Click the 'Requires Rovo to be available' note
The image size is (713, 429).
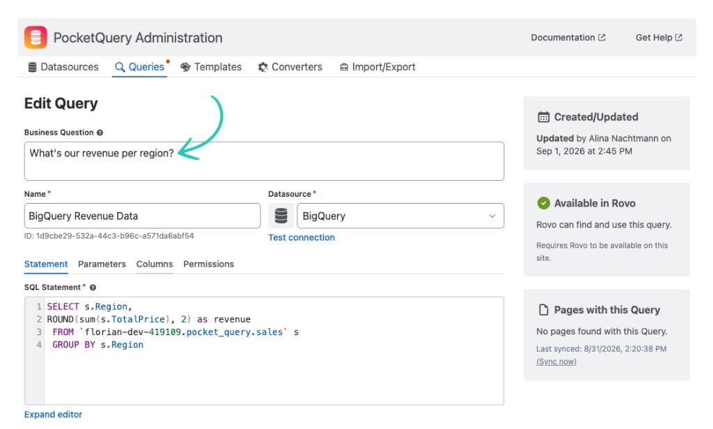click(602, 252)
